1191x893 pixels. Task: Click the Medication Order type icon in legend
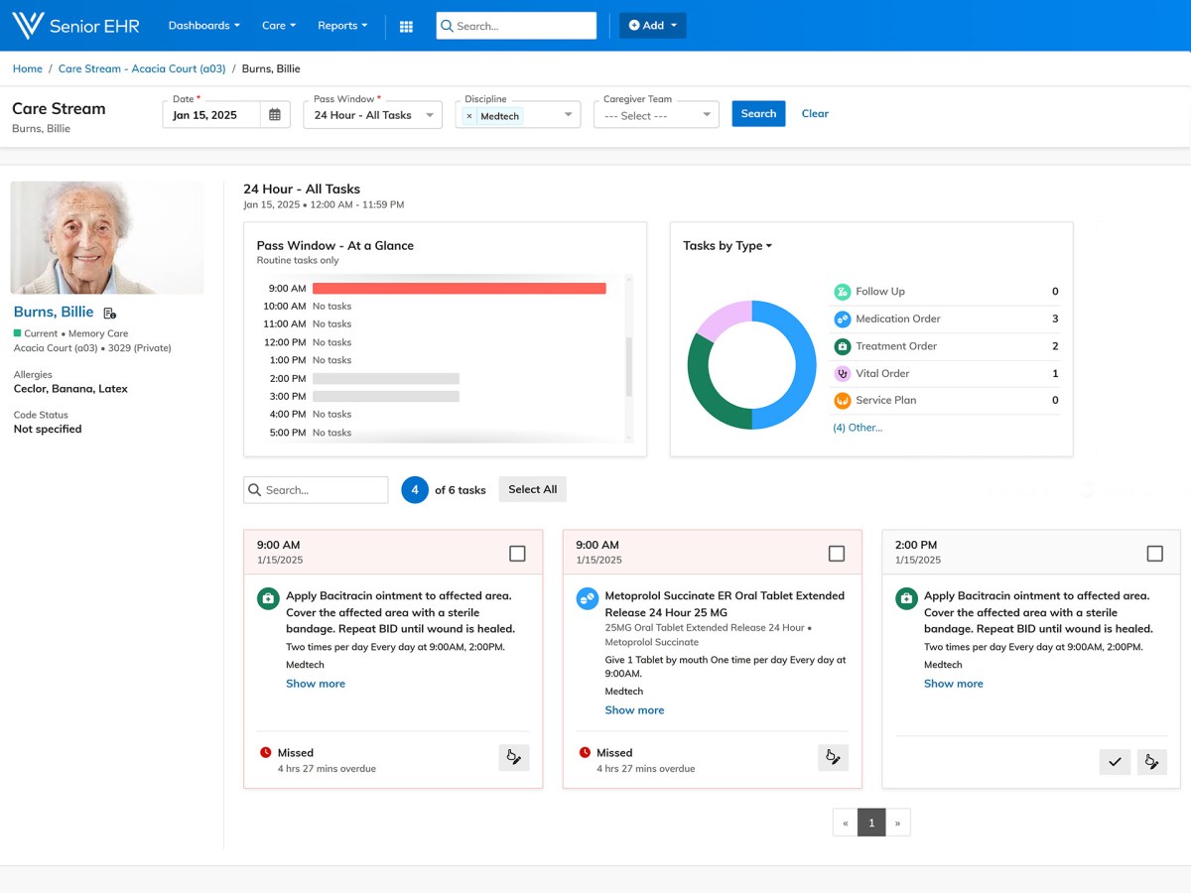coord(842,319)
